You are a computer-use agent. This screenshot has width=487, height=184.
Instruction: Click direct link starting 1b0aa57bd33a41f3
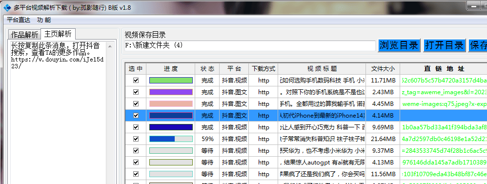pyautogui.click(x=444, y=127)
